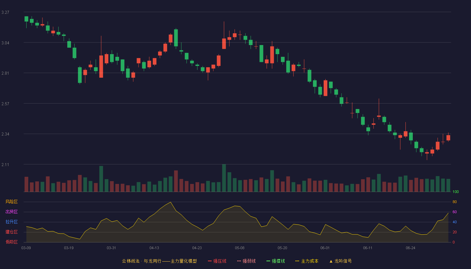Click the last red candlestick on the chart
Viewport: 471px width, 269px height.
click(x=448, y=138)
